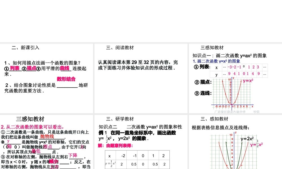Click the "知识点一" heading on graph slide

pyautogui.click(x=230, y=55)
